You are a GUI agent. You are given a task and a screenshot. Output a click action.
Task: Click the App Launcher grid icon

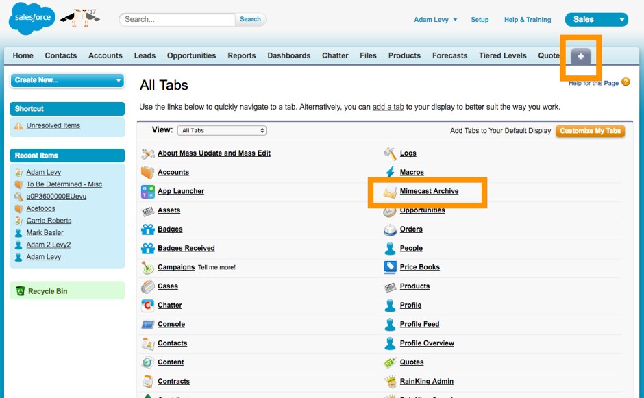point(147,191)
